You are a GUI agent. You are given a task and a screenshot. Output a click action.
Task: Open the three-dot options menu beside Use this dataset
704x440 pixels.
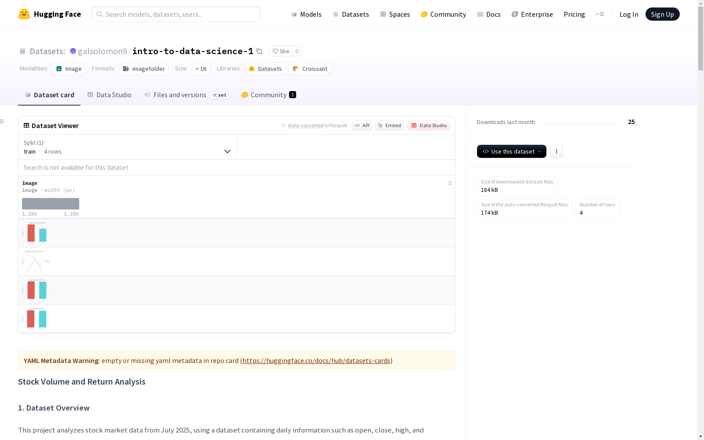pyautogui.click(x=557, y=151)
